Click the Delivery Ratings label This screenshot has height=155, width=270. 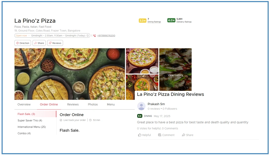184,22
